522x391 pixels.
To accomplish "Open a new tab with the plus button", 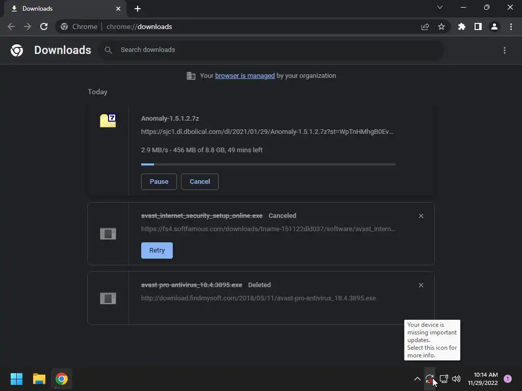I will click(138, 9).
